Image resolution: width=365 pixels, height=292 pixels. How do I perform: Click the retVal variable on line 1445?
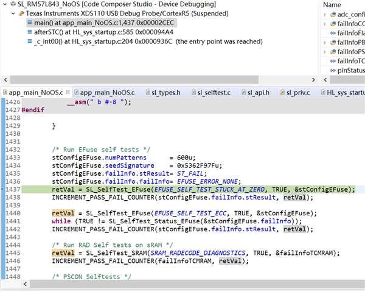pos(63,253)
